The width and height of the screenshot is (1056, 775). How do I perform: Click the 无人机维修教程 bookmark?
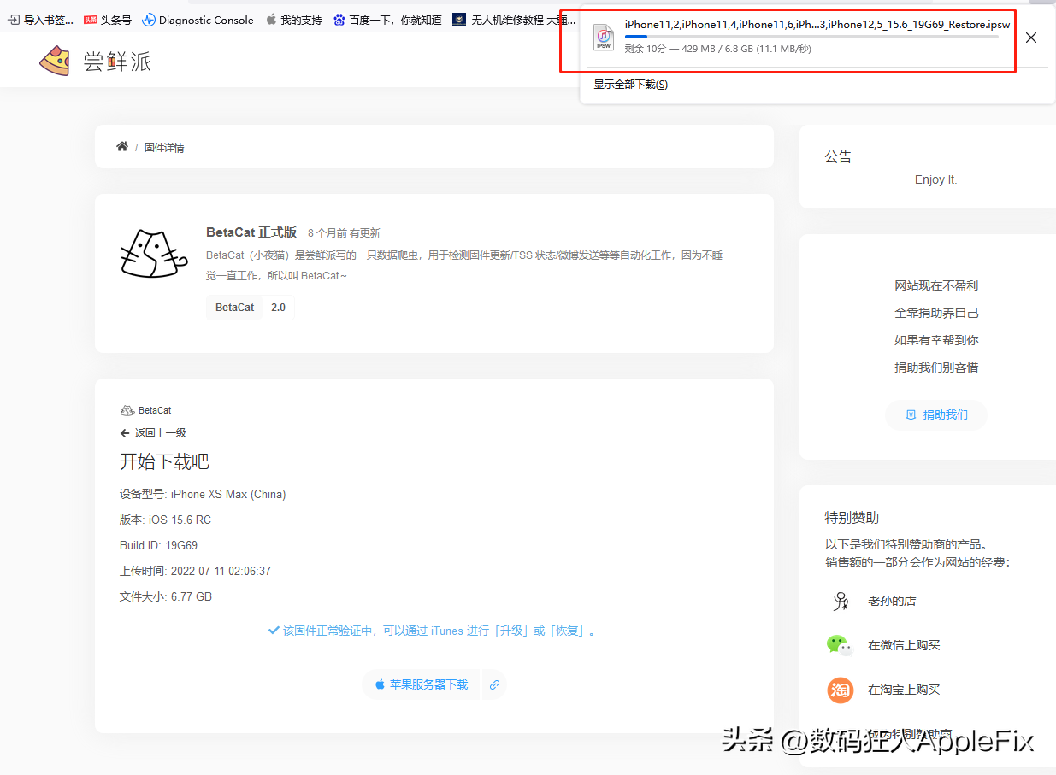pos(510,19)
